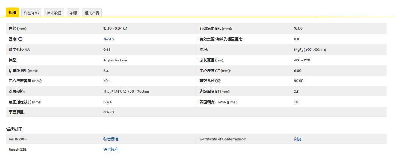The image size is (395, 165).
Task: Switch to the 规格 tab
Action: tap(12, 13)
